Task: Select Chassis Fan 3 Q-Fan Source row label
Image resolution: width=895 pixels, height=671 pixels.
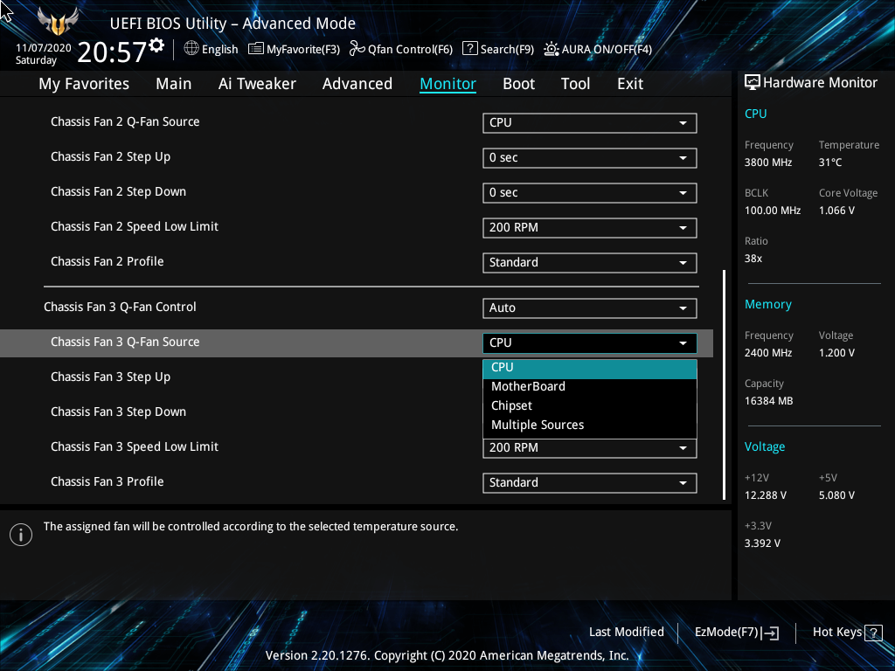Action: tap(125, 342)
